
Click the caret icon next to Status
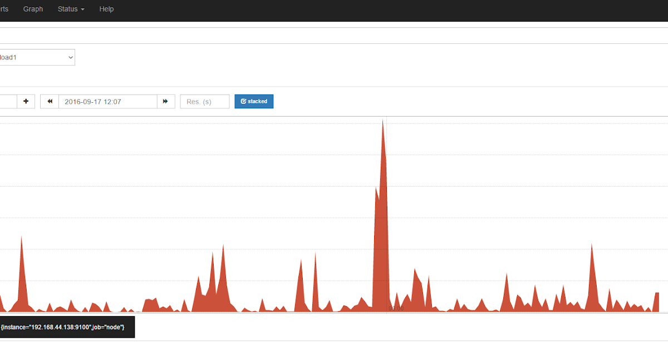pos(82,9)
